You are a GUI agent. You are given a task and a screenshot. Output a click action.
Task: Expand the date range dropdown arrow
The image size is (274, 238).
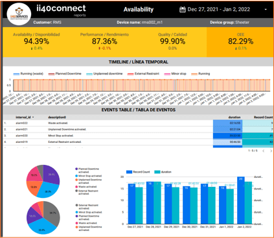266,10
